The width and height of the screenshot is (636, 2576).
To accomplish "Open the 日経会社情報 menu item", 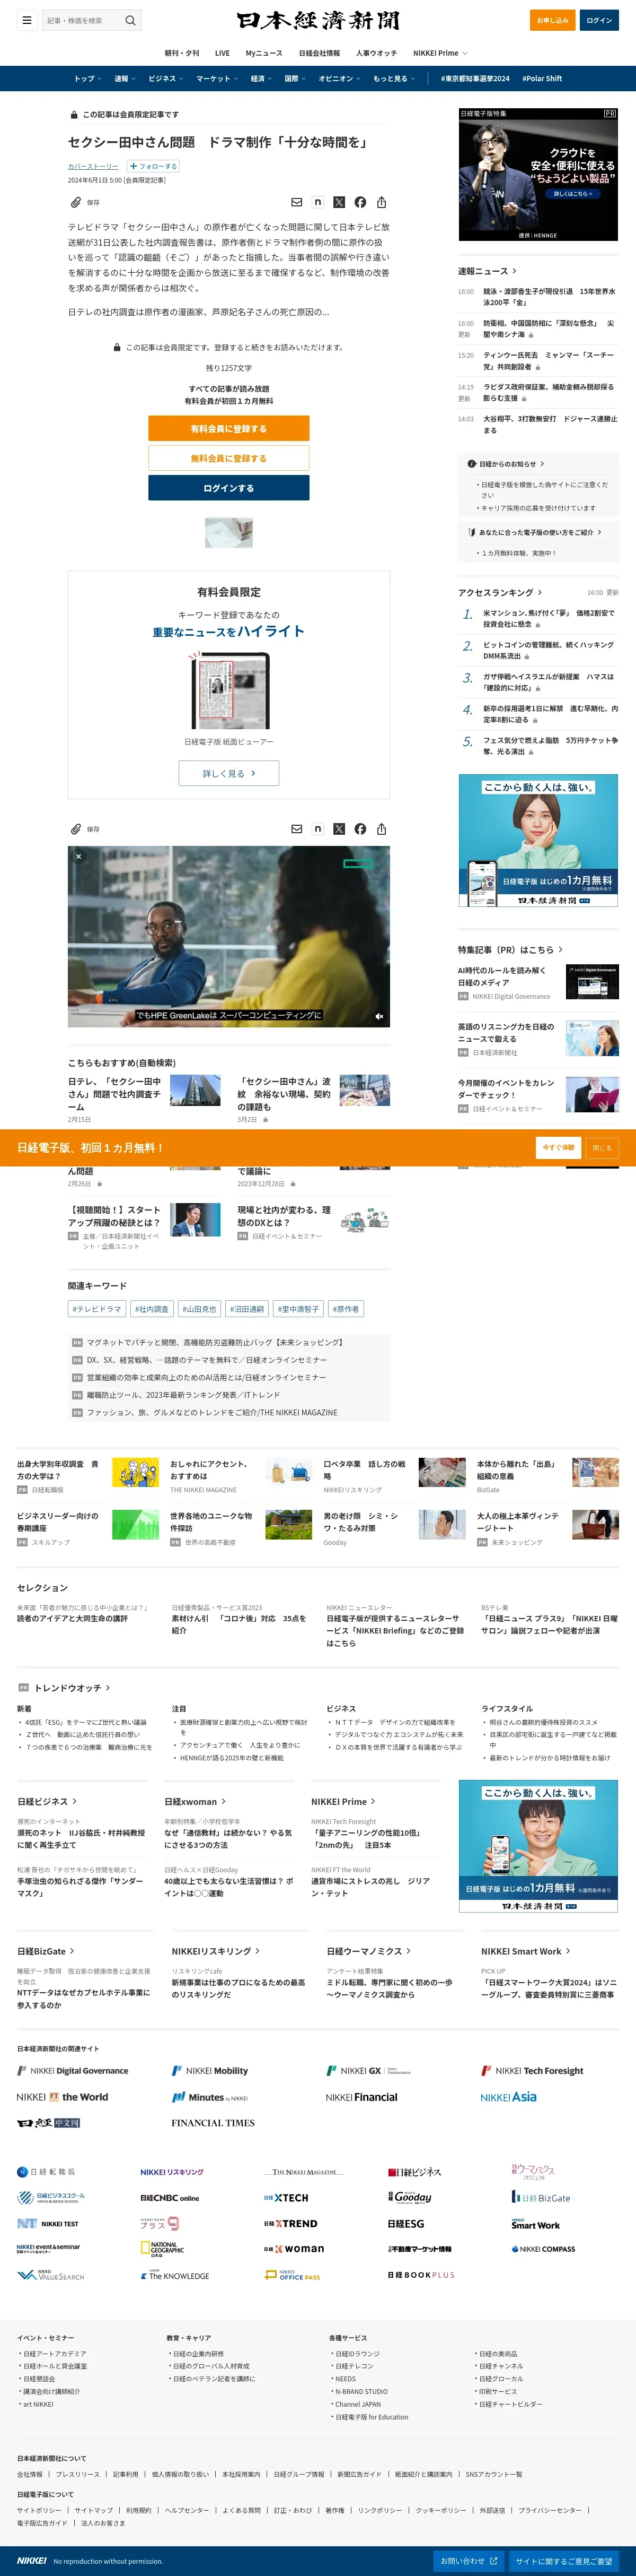I will pyautogui.click(x=320, y=53).
